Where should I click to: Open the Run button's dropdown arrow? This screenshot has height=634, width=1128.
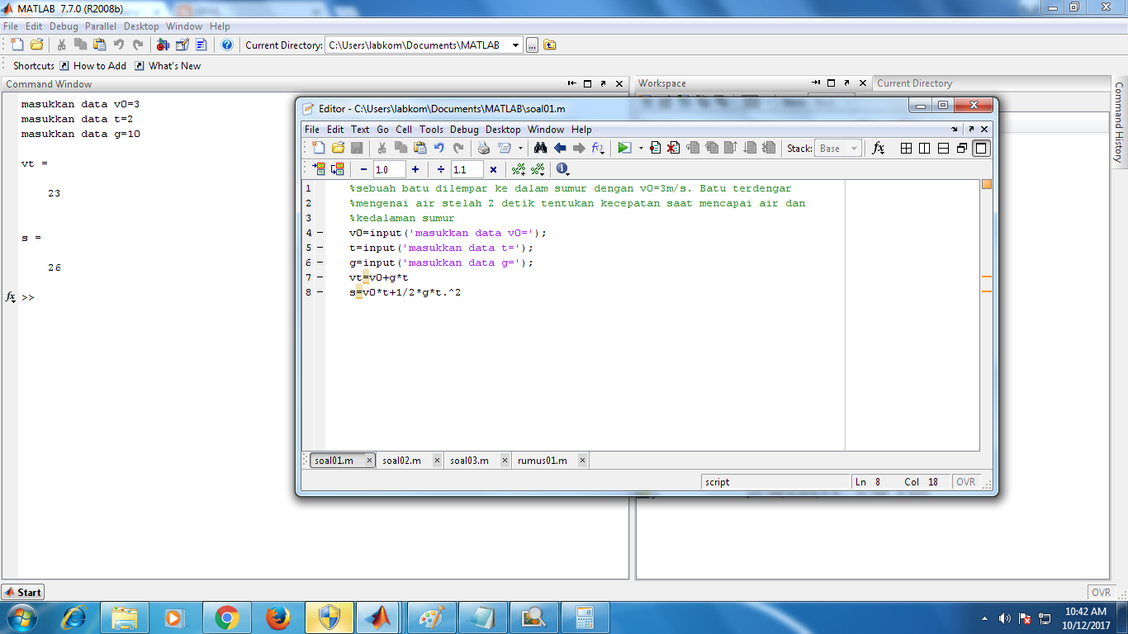click(x=641, y=149)
